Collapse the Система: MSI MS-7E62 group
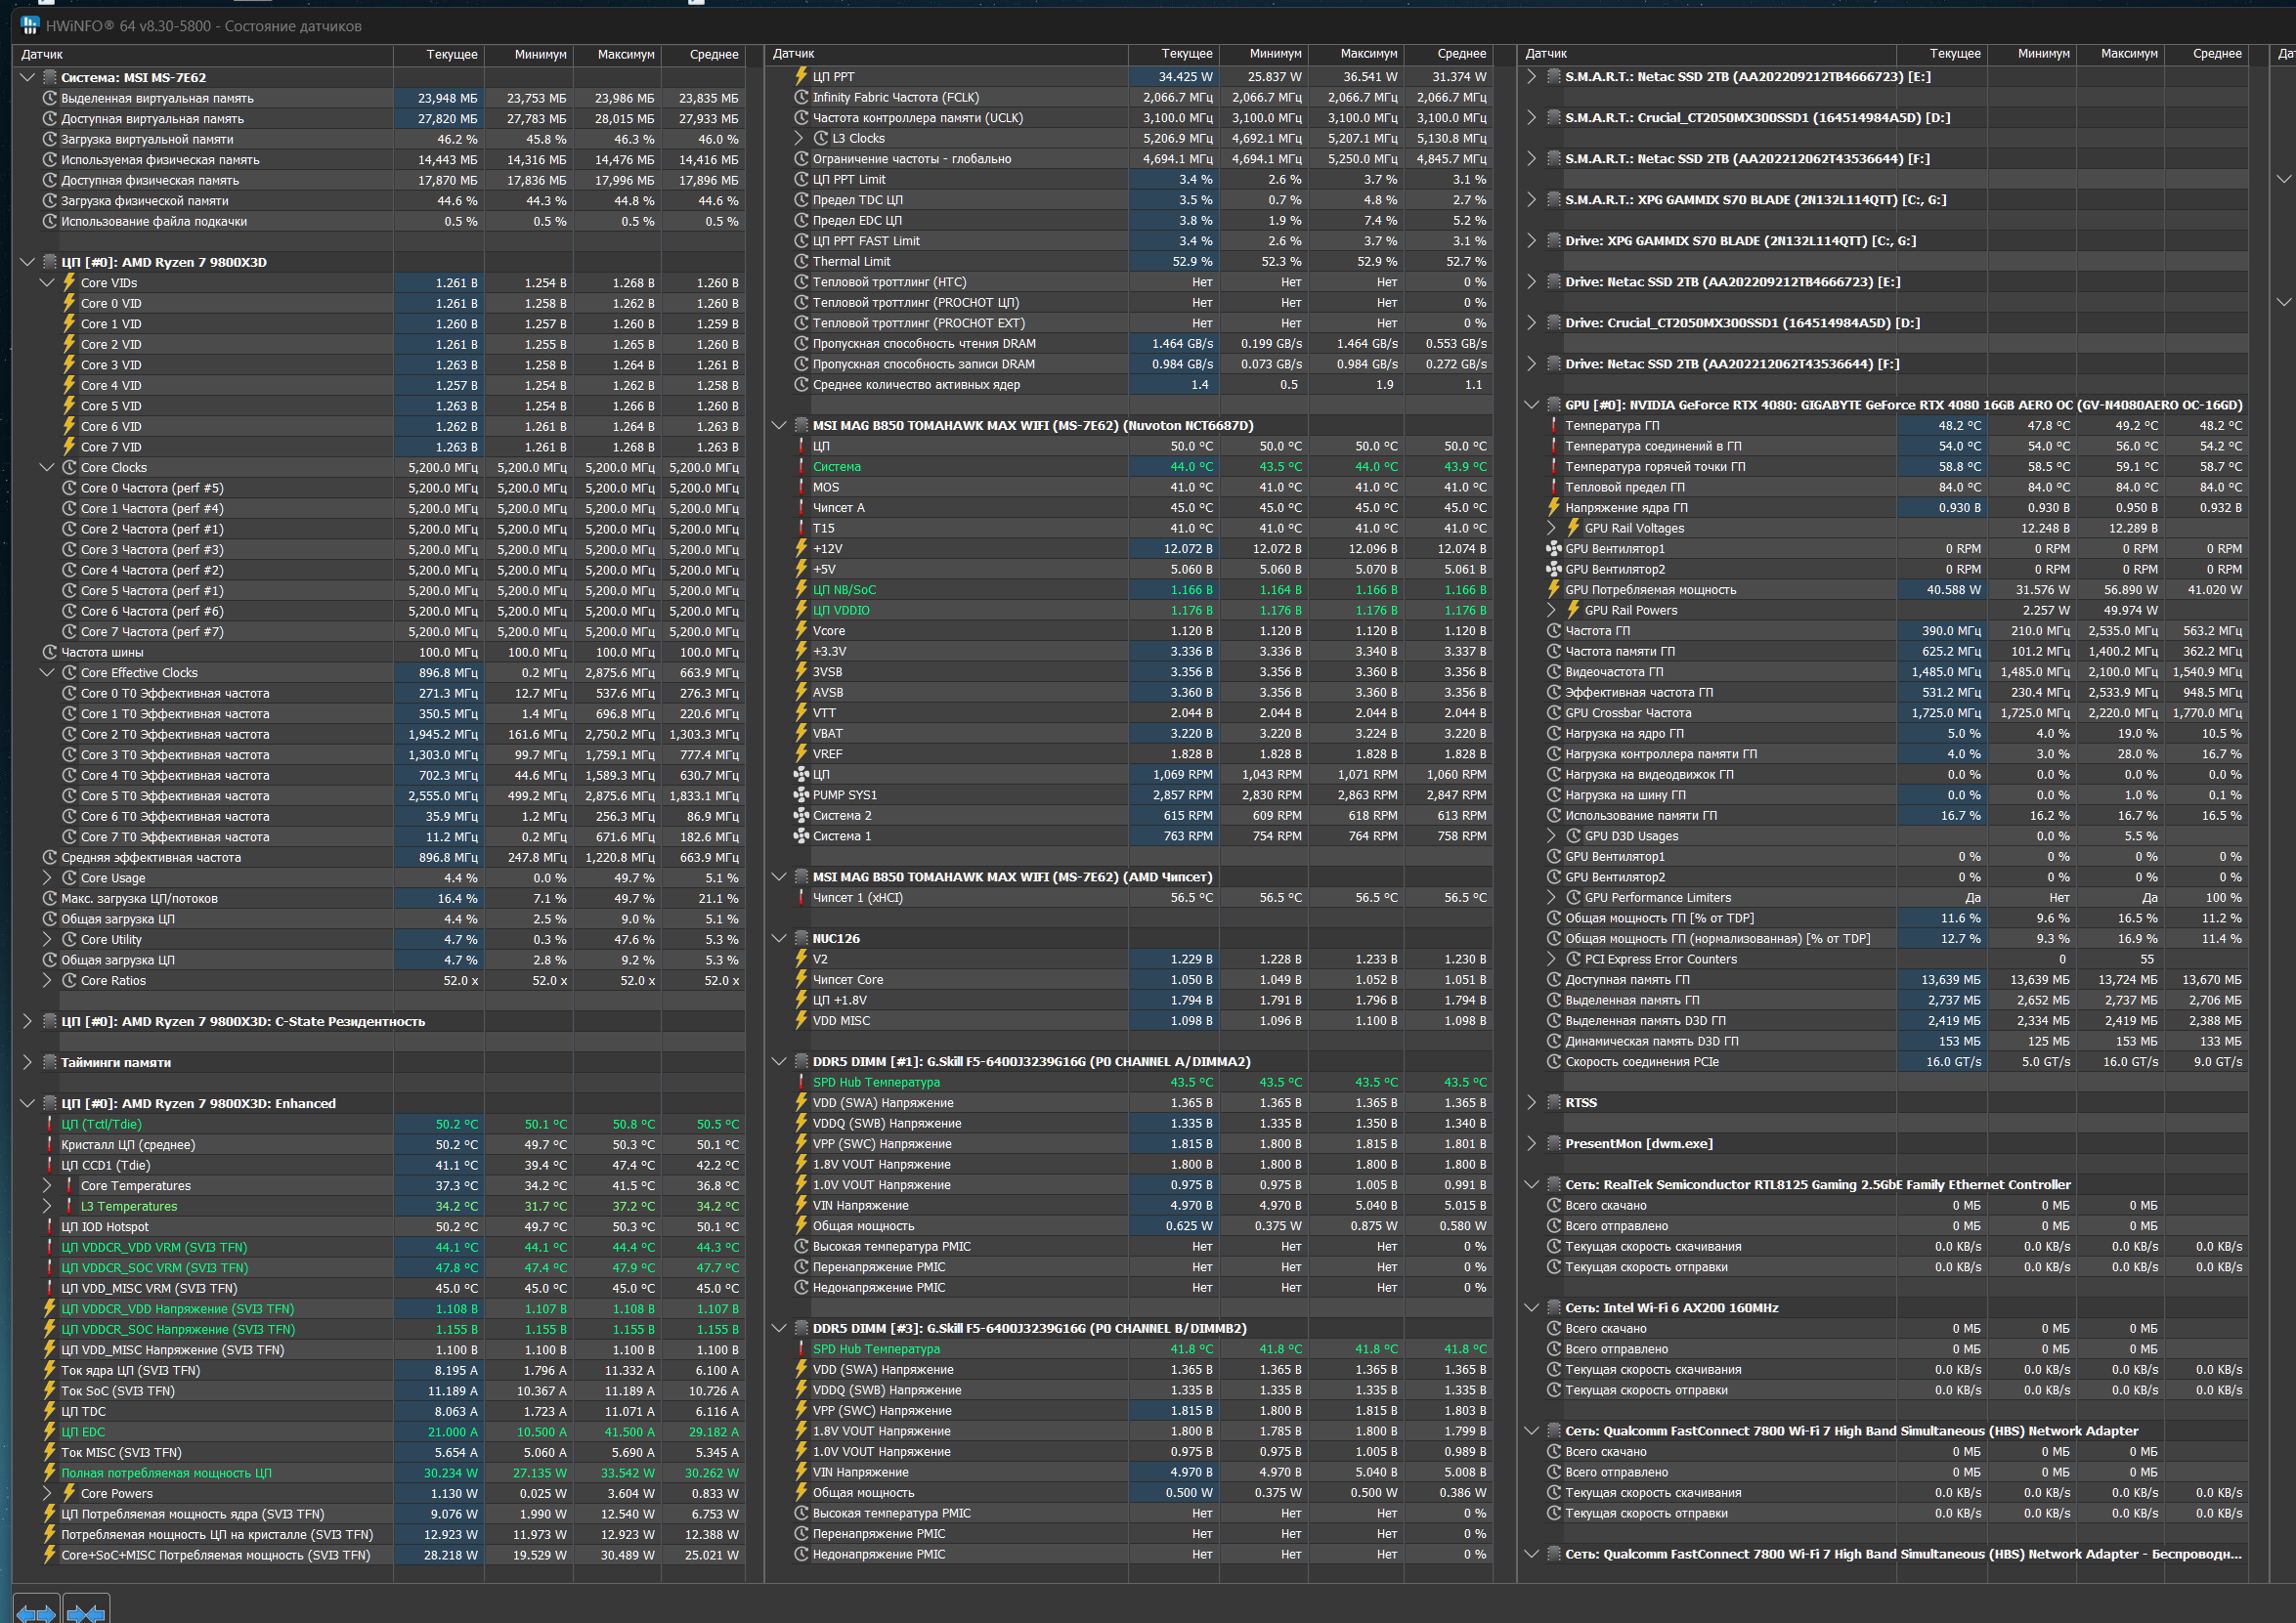Screen dimensions: 2296x1623 tap(27, 78)
